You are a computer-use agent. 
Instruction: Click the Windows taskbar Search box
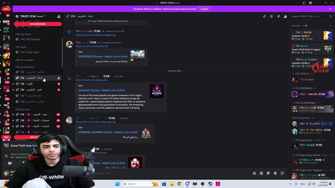[x=141, y=184]
